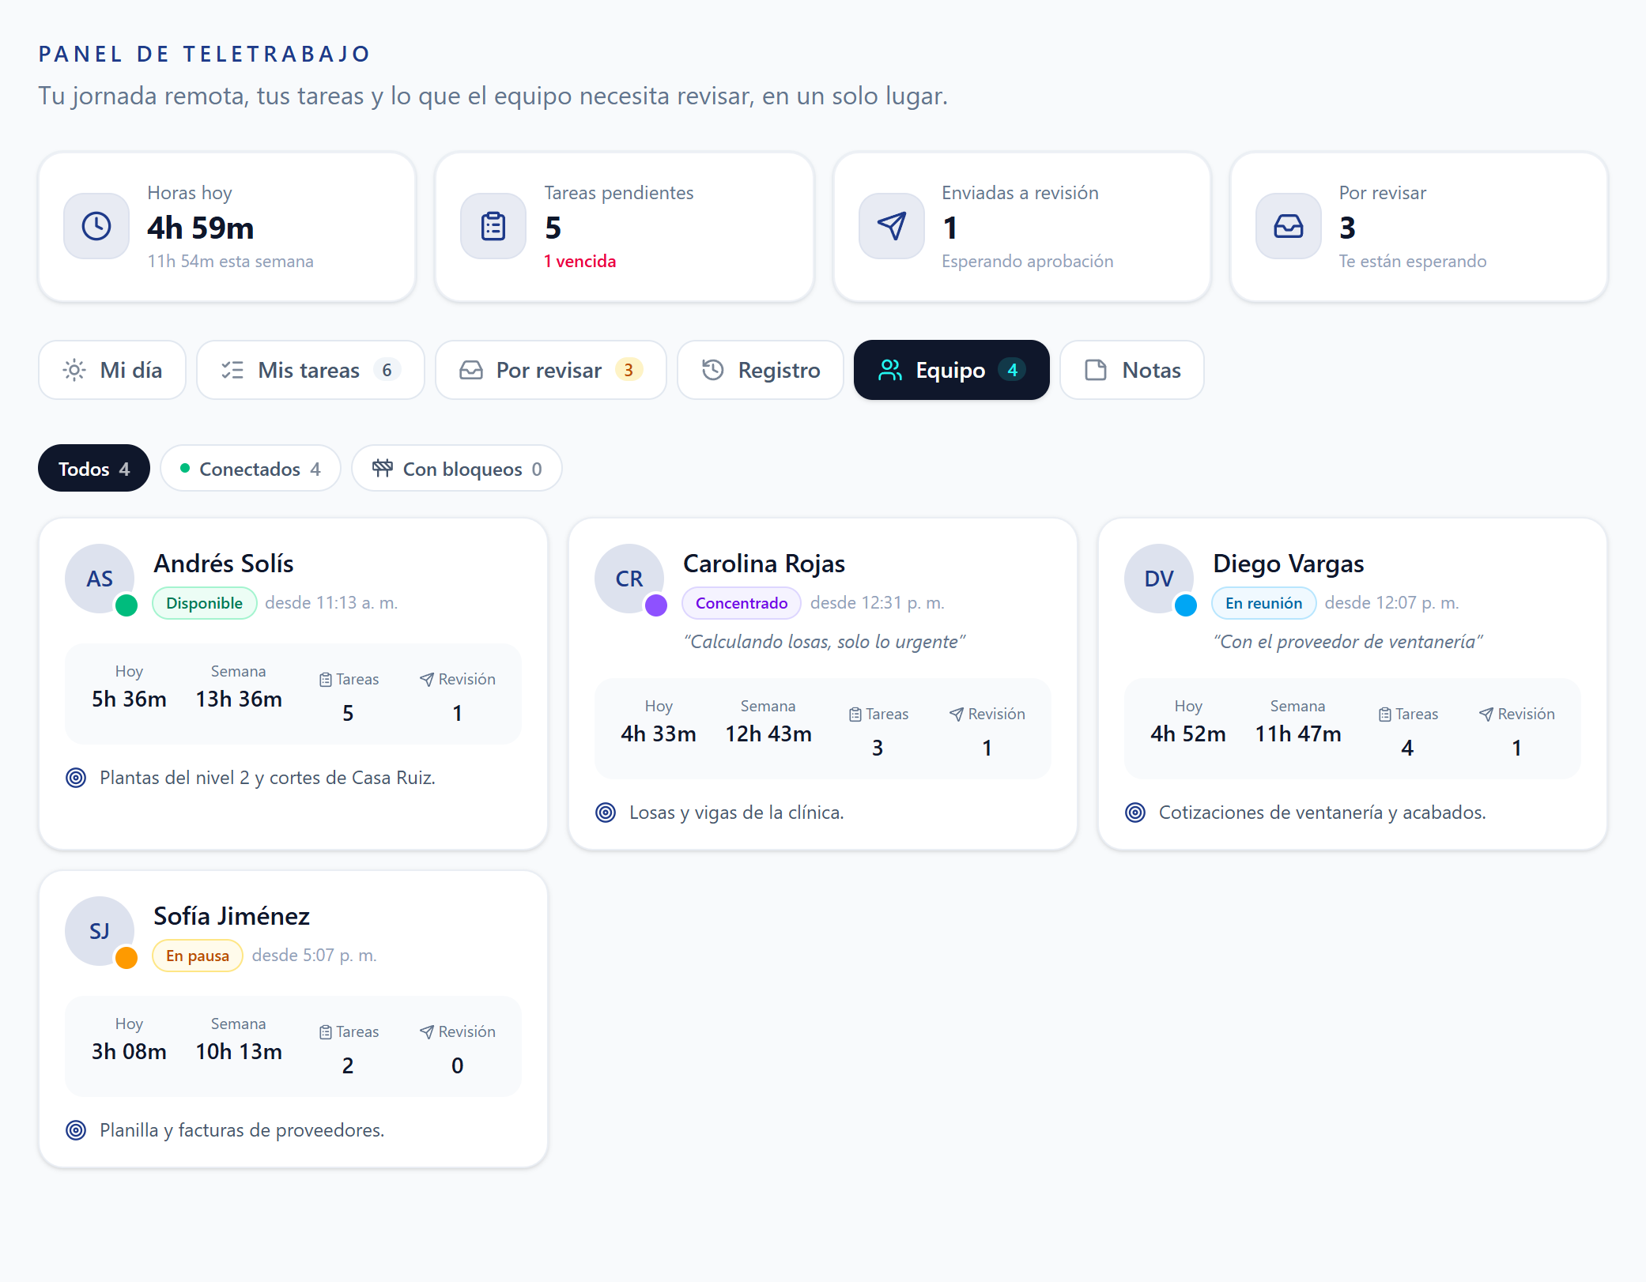
Task: Filter by Conectados
Action: (x=251, y=469)
